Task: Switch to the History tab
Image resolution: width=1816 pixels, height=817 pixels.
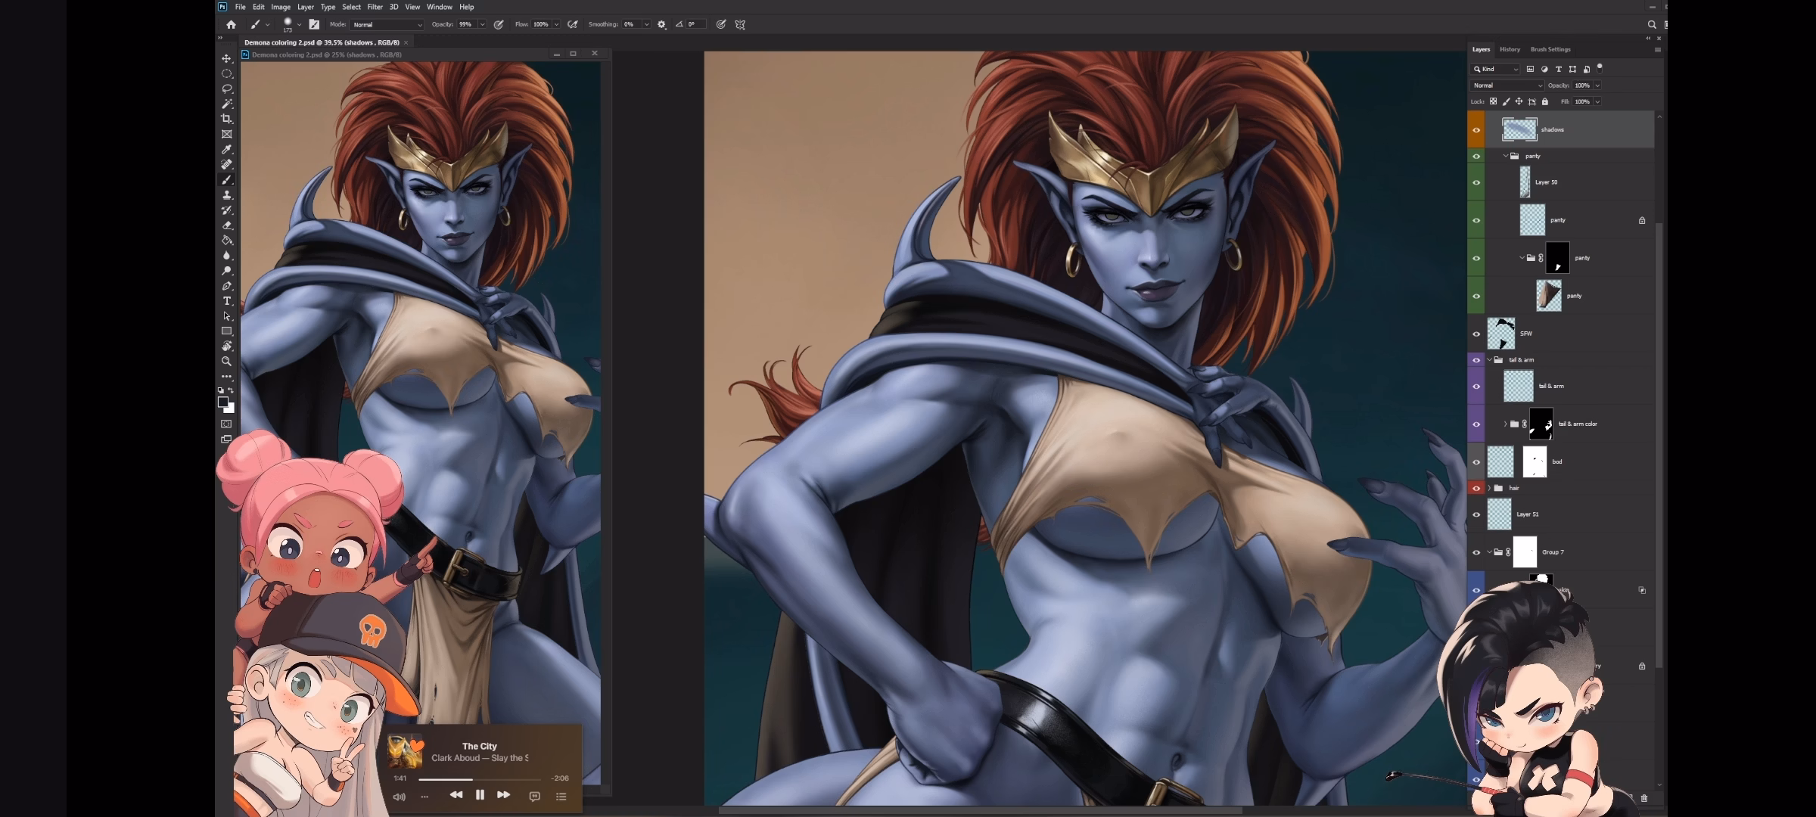Action: [1510, 49]
